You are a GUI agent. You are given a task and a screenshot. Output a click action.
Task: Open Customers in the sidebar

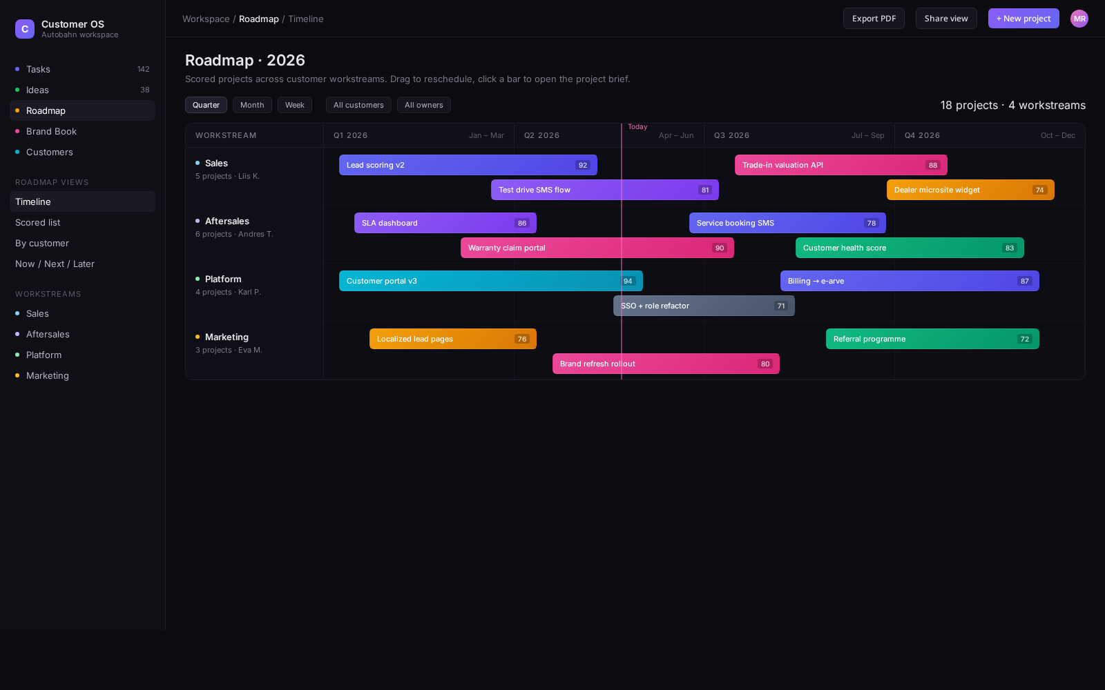pos(82,152)
